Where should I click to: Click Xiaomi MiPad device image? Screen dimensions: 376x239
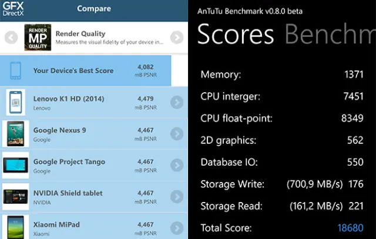pos(15,227)
